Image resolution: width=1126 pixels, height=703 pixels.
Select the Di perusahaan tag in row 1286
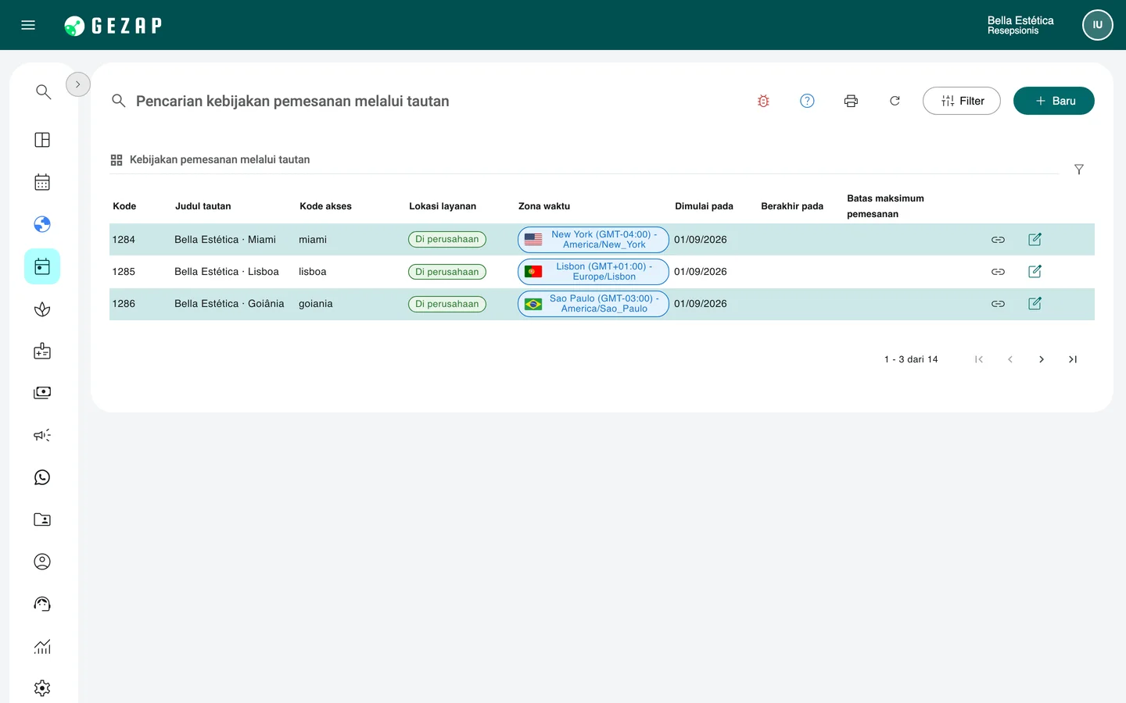click(447, 304)
